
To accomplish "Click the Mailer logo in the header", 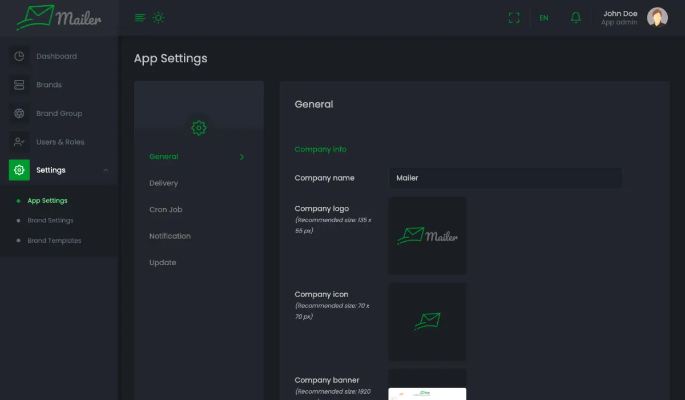I will (x=59, y=18).
